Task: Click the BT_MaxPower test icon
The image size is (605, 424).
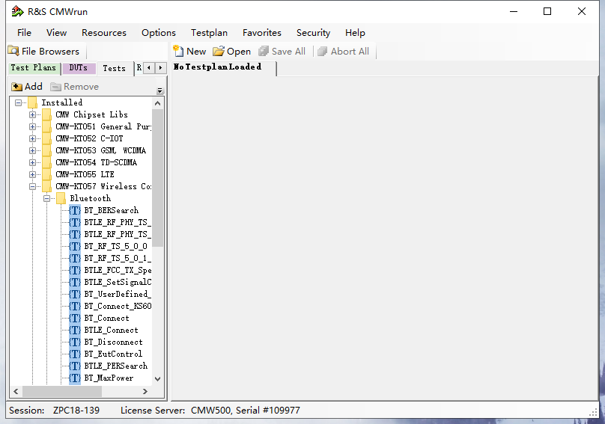Action: 75,378
